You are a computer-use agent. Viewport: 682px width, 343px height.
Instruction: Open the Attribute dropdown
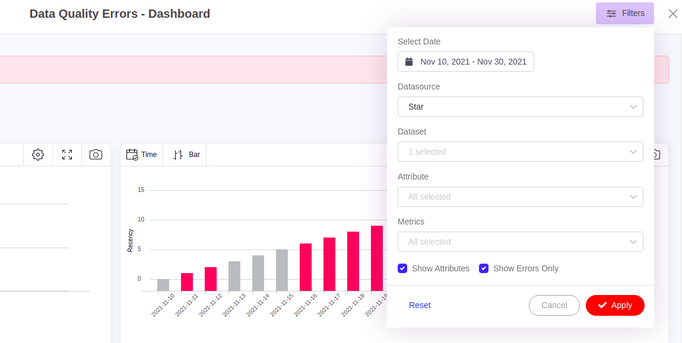pyautogui.click(x=520, y=197)
